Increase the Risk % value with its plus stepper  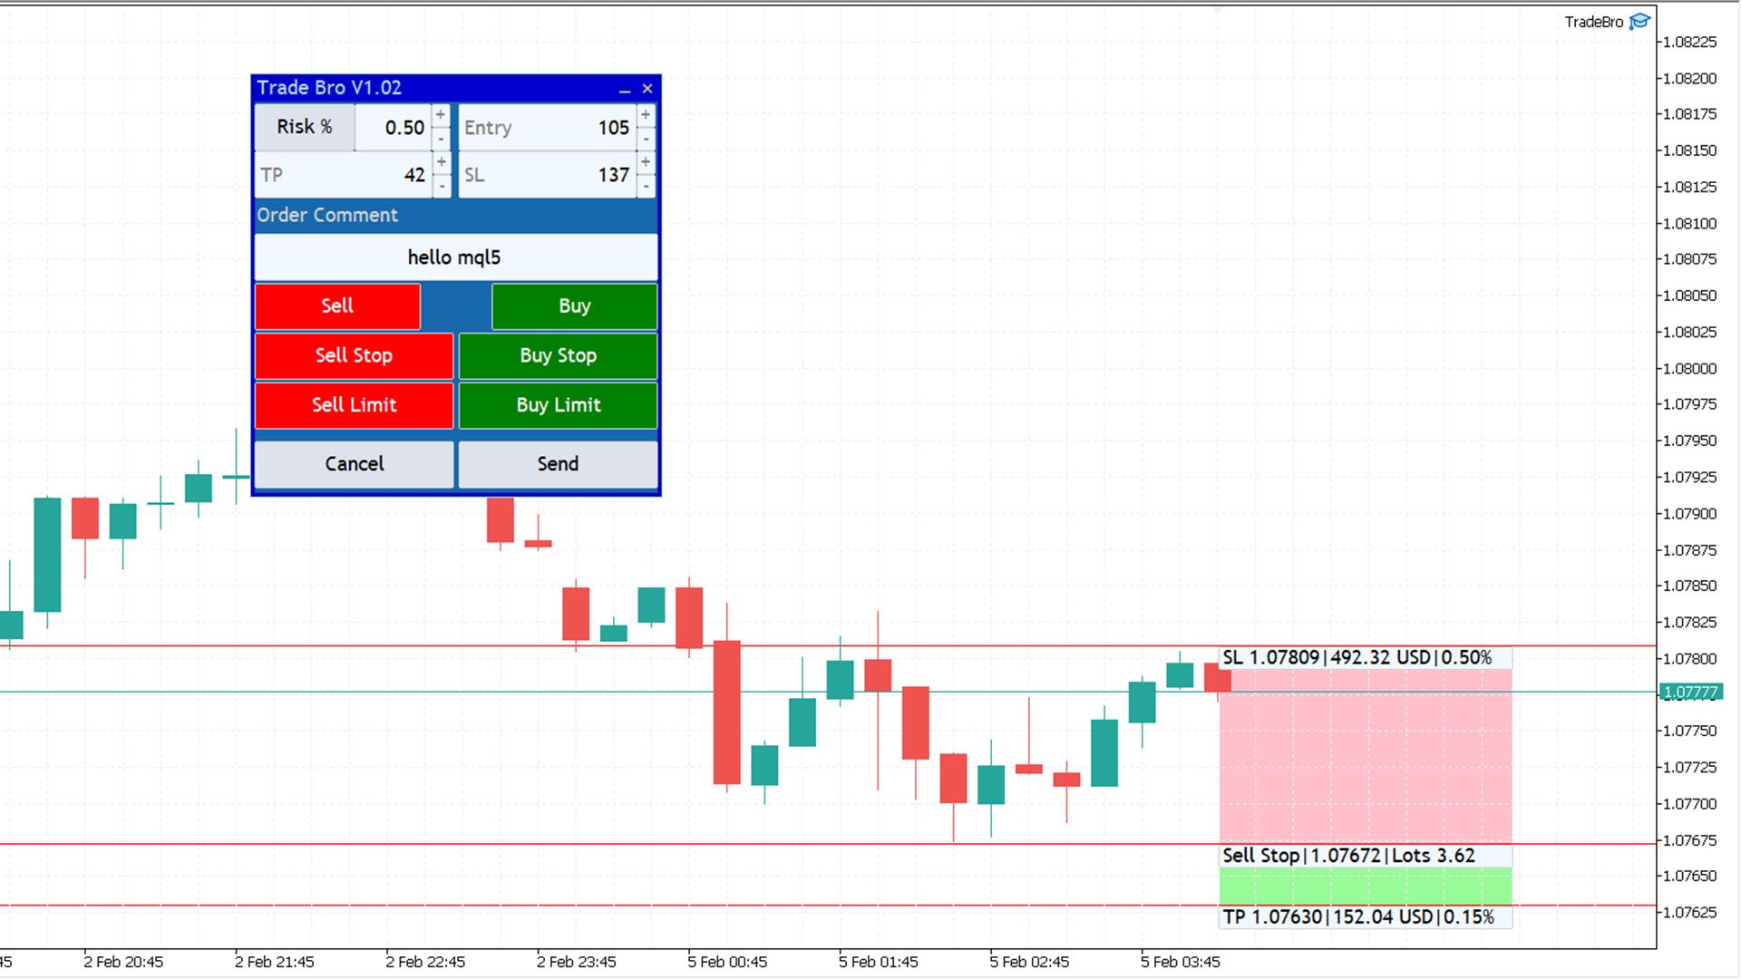[x=441, y=114]
